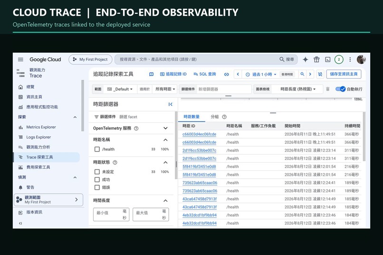
Task: Click help icon beside 時距狀態
Action: 115,162
